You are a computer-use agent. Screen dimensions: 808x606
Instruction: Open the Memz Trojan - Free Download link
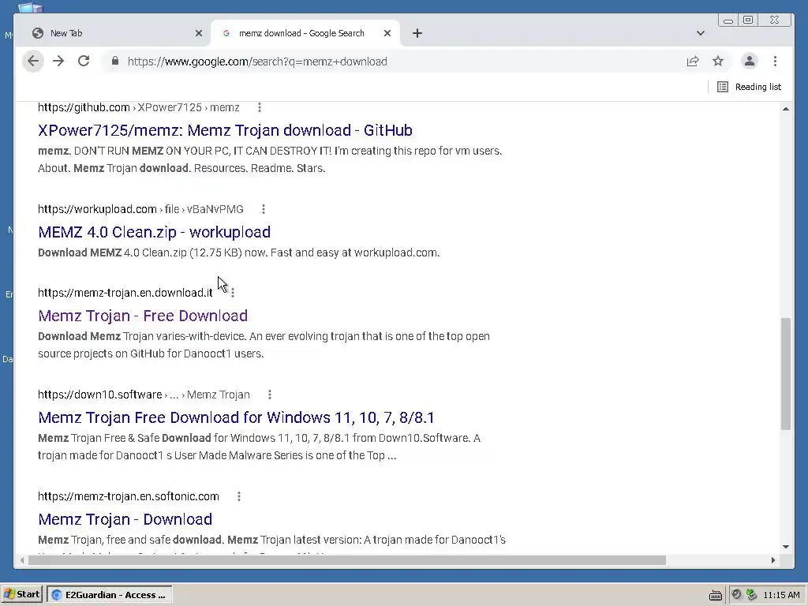point(143,316)
